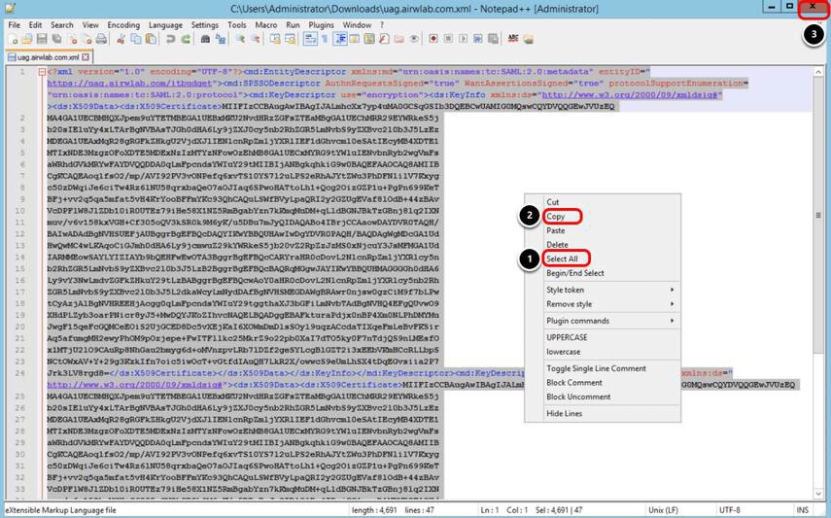Redo using the green arrow toolbar icon
The width and height of the screenshot is (831, 518).
coord(186,39)
